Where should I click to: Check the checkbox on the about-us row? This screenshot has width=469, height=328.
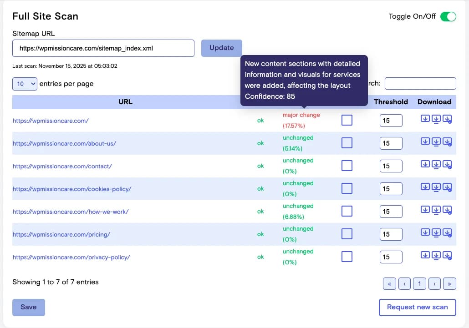pyautogui.click(x=347, y=142)
